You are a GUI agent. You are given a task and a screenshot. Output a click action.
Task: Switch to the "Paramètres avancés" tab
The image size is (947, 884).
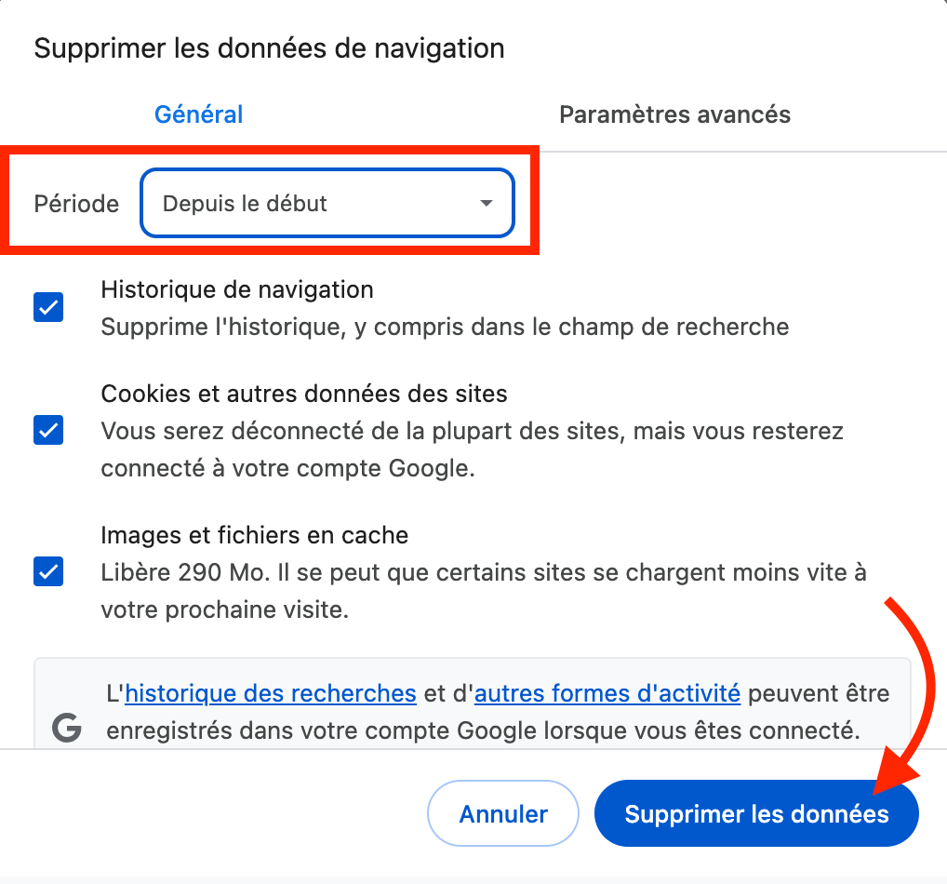pyautogui.click(x=674, y=114)
